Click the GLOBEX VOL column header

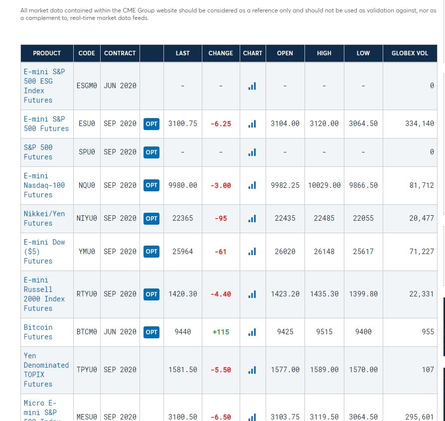410,53
